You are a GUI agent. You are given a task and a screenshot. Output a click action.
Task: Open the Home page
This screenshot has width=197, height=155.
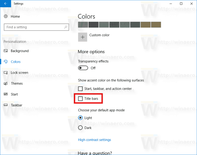15,16
